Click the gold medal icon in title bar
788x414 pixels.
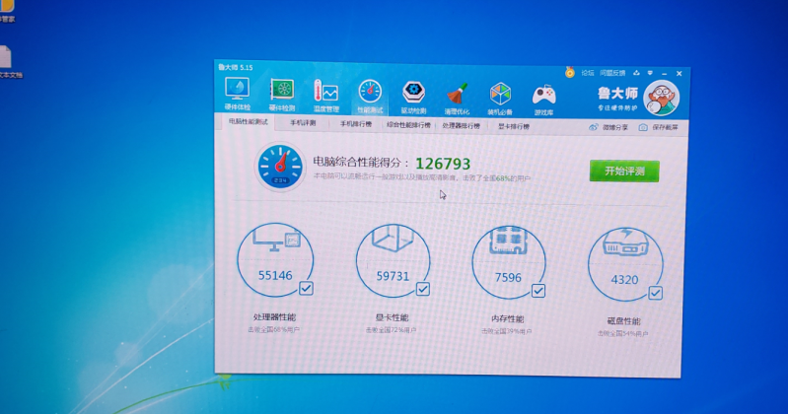pos(569,72)
